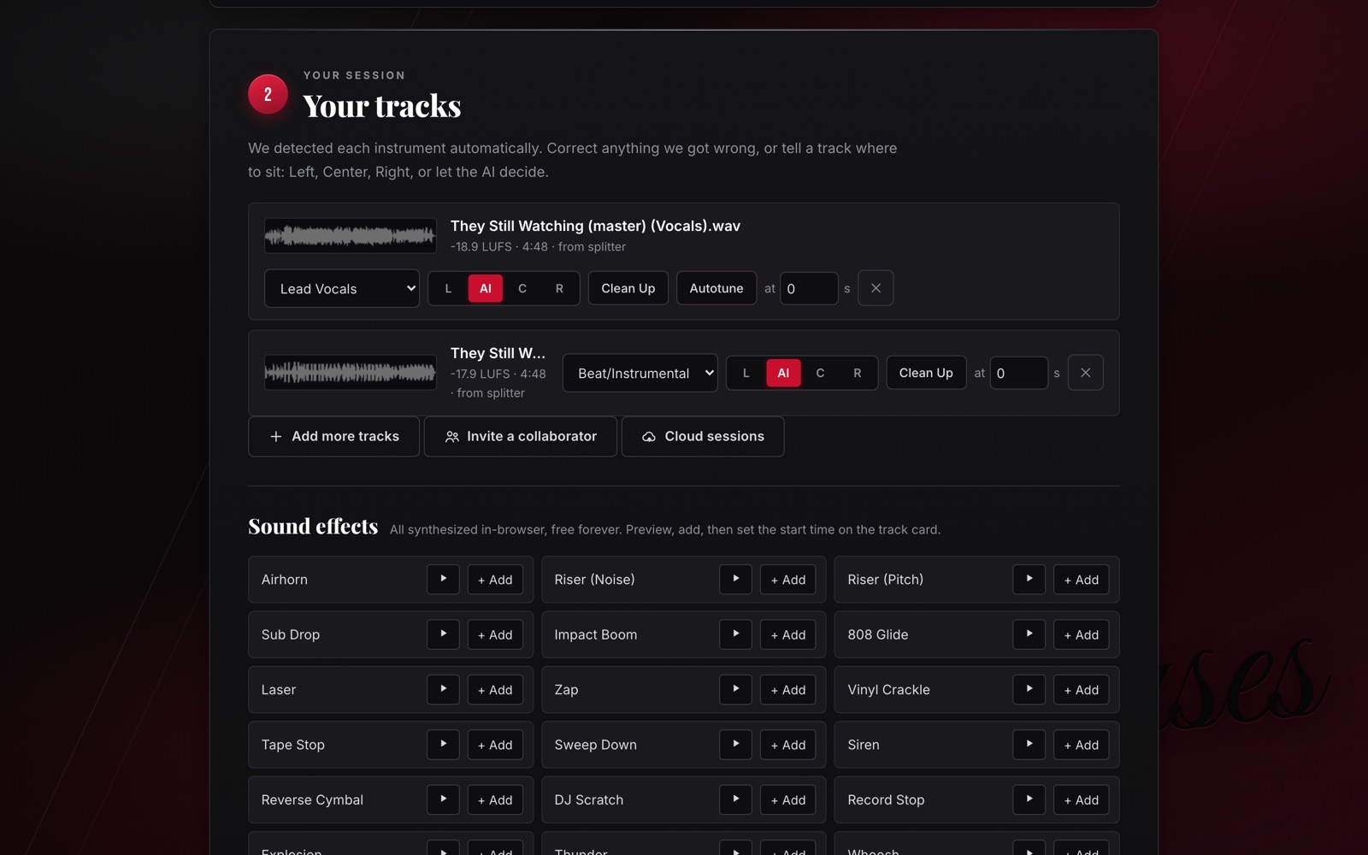This screenshot has width=1368, height=855.
Task: Focus the Vocals track start time field
Action: click(x=809, y=288)
